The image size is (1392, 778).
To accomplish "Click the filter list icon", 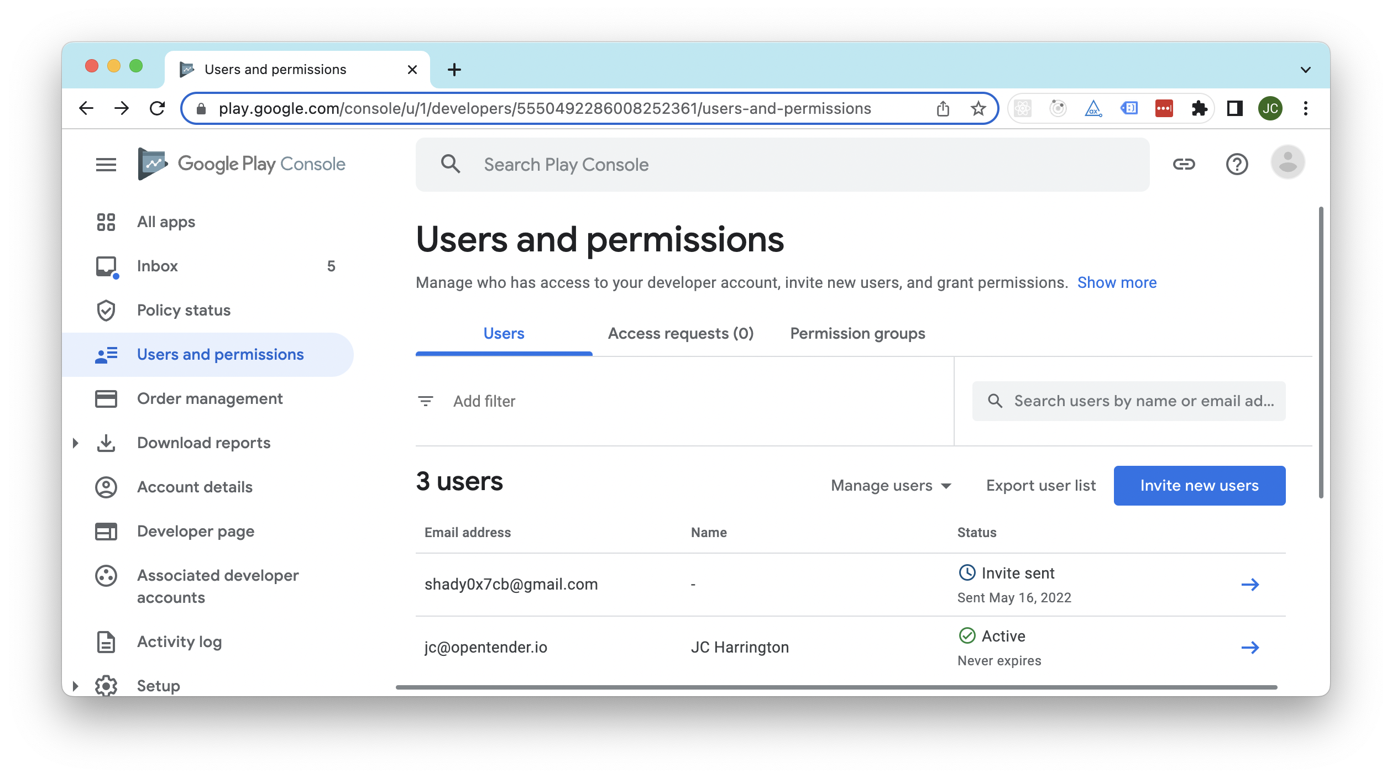I will click(x=426, y=401).
